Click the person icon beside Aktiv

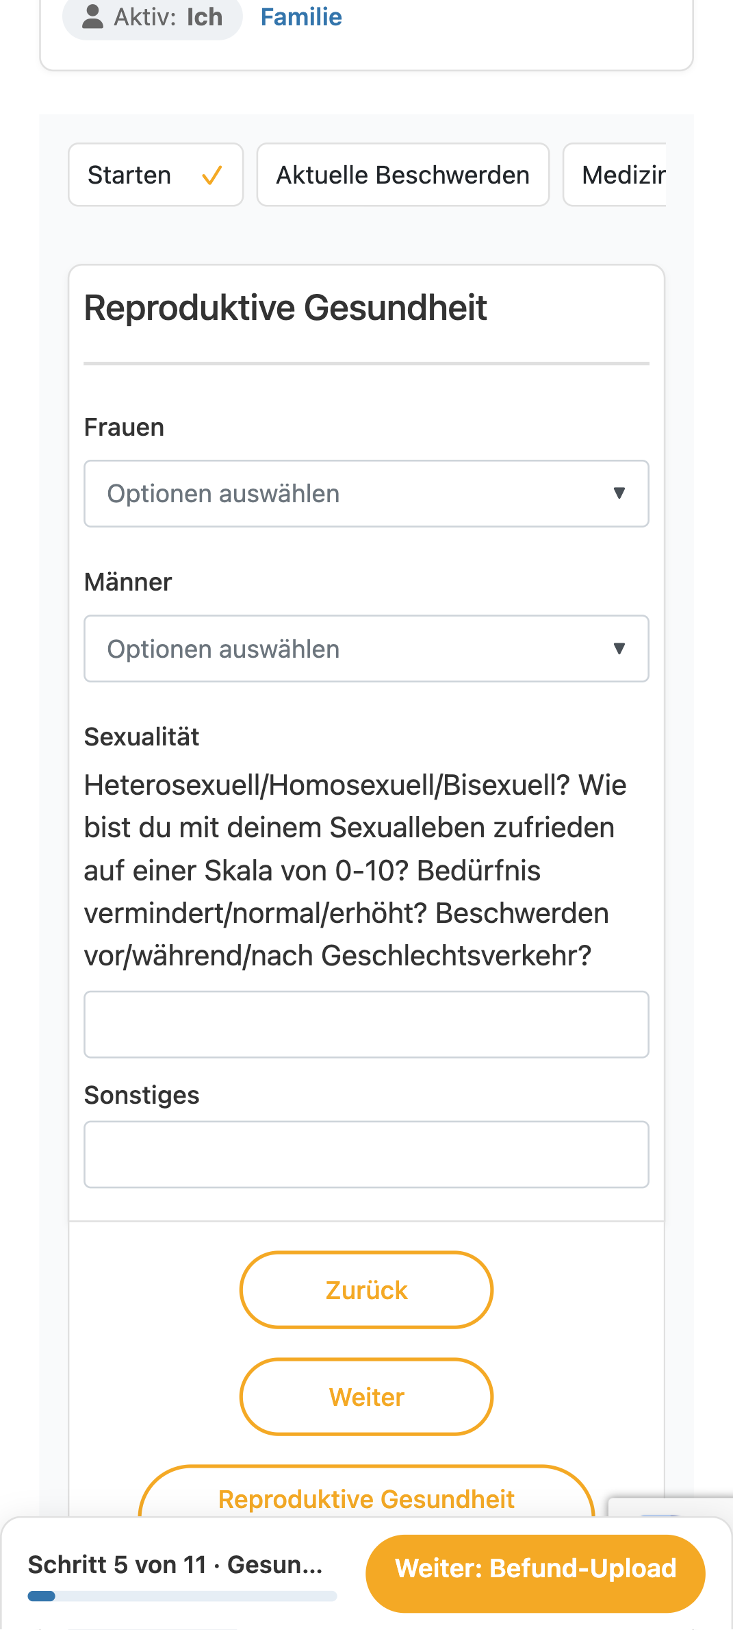click(x=92, y=17)
